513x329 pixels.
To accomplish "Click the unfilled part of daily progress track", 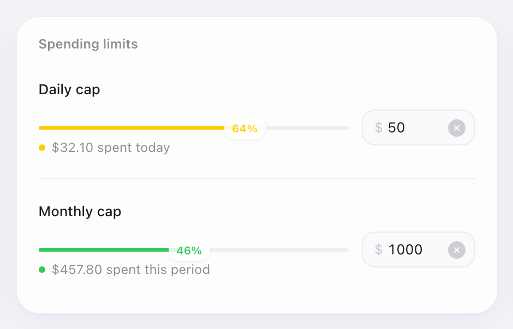I will (307, 128).
